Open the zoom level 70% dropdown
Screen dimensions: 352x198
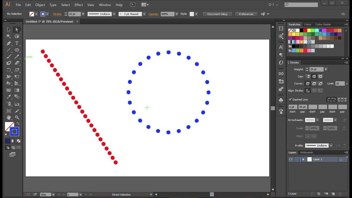click(x=53, y=194)
